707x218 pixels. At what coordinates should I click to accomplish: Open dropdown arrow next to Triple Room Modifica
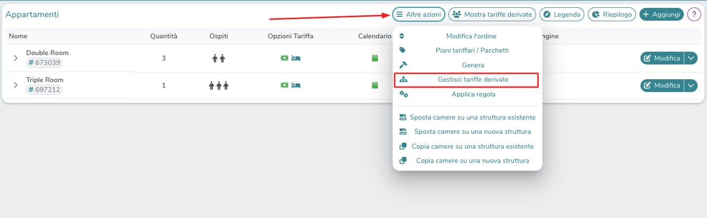(692, 85)
